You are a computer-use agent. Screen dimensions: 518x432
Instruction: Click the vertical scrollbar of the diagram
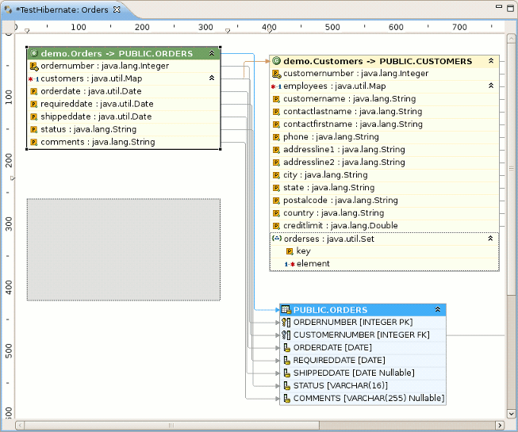(x=511, y=238)
